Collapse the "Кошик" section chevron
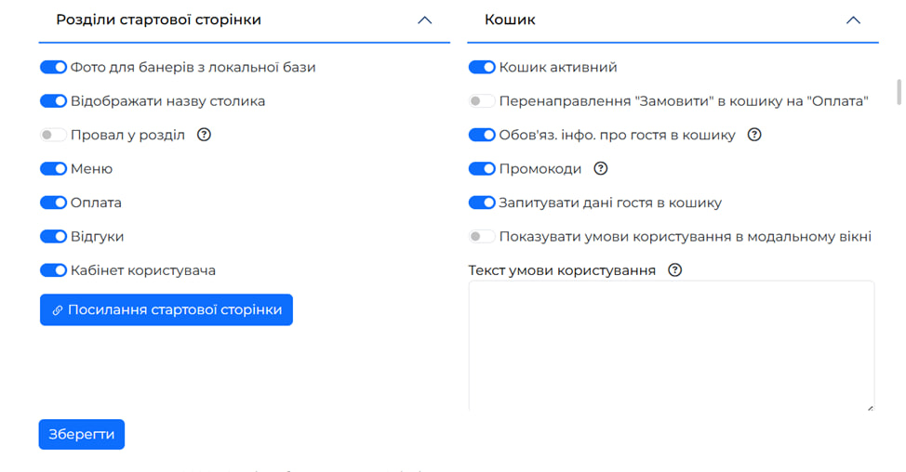The width and height of the screenshot is (906, 472). [x=853, y=20]
